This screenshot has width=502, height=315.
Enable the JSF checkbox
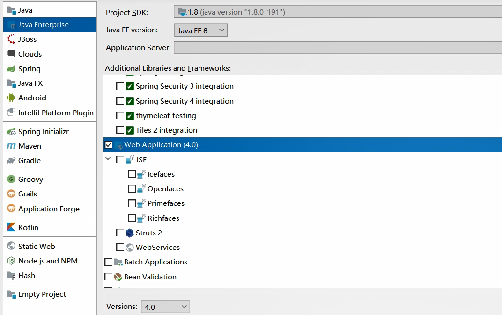click(120, 159)
